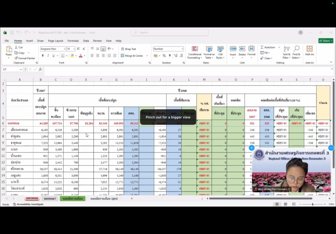
Task: Click Merge & Center button
Action: pos(132,56)
